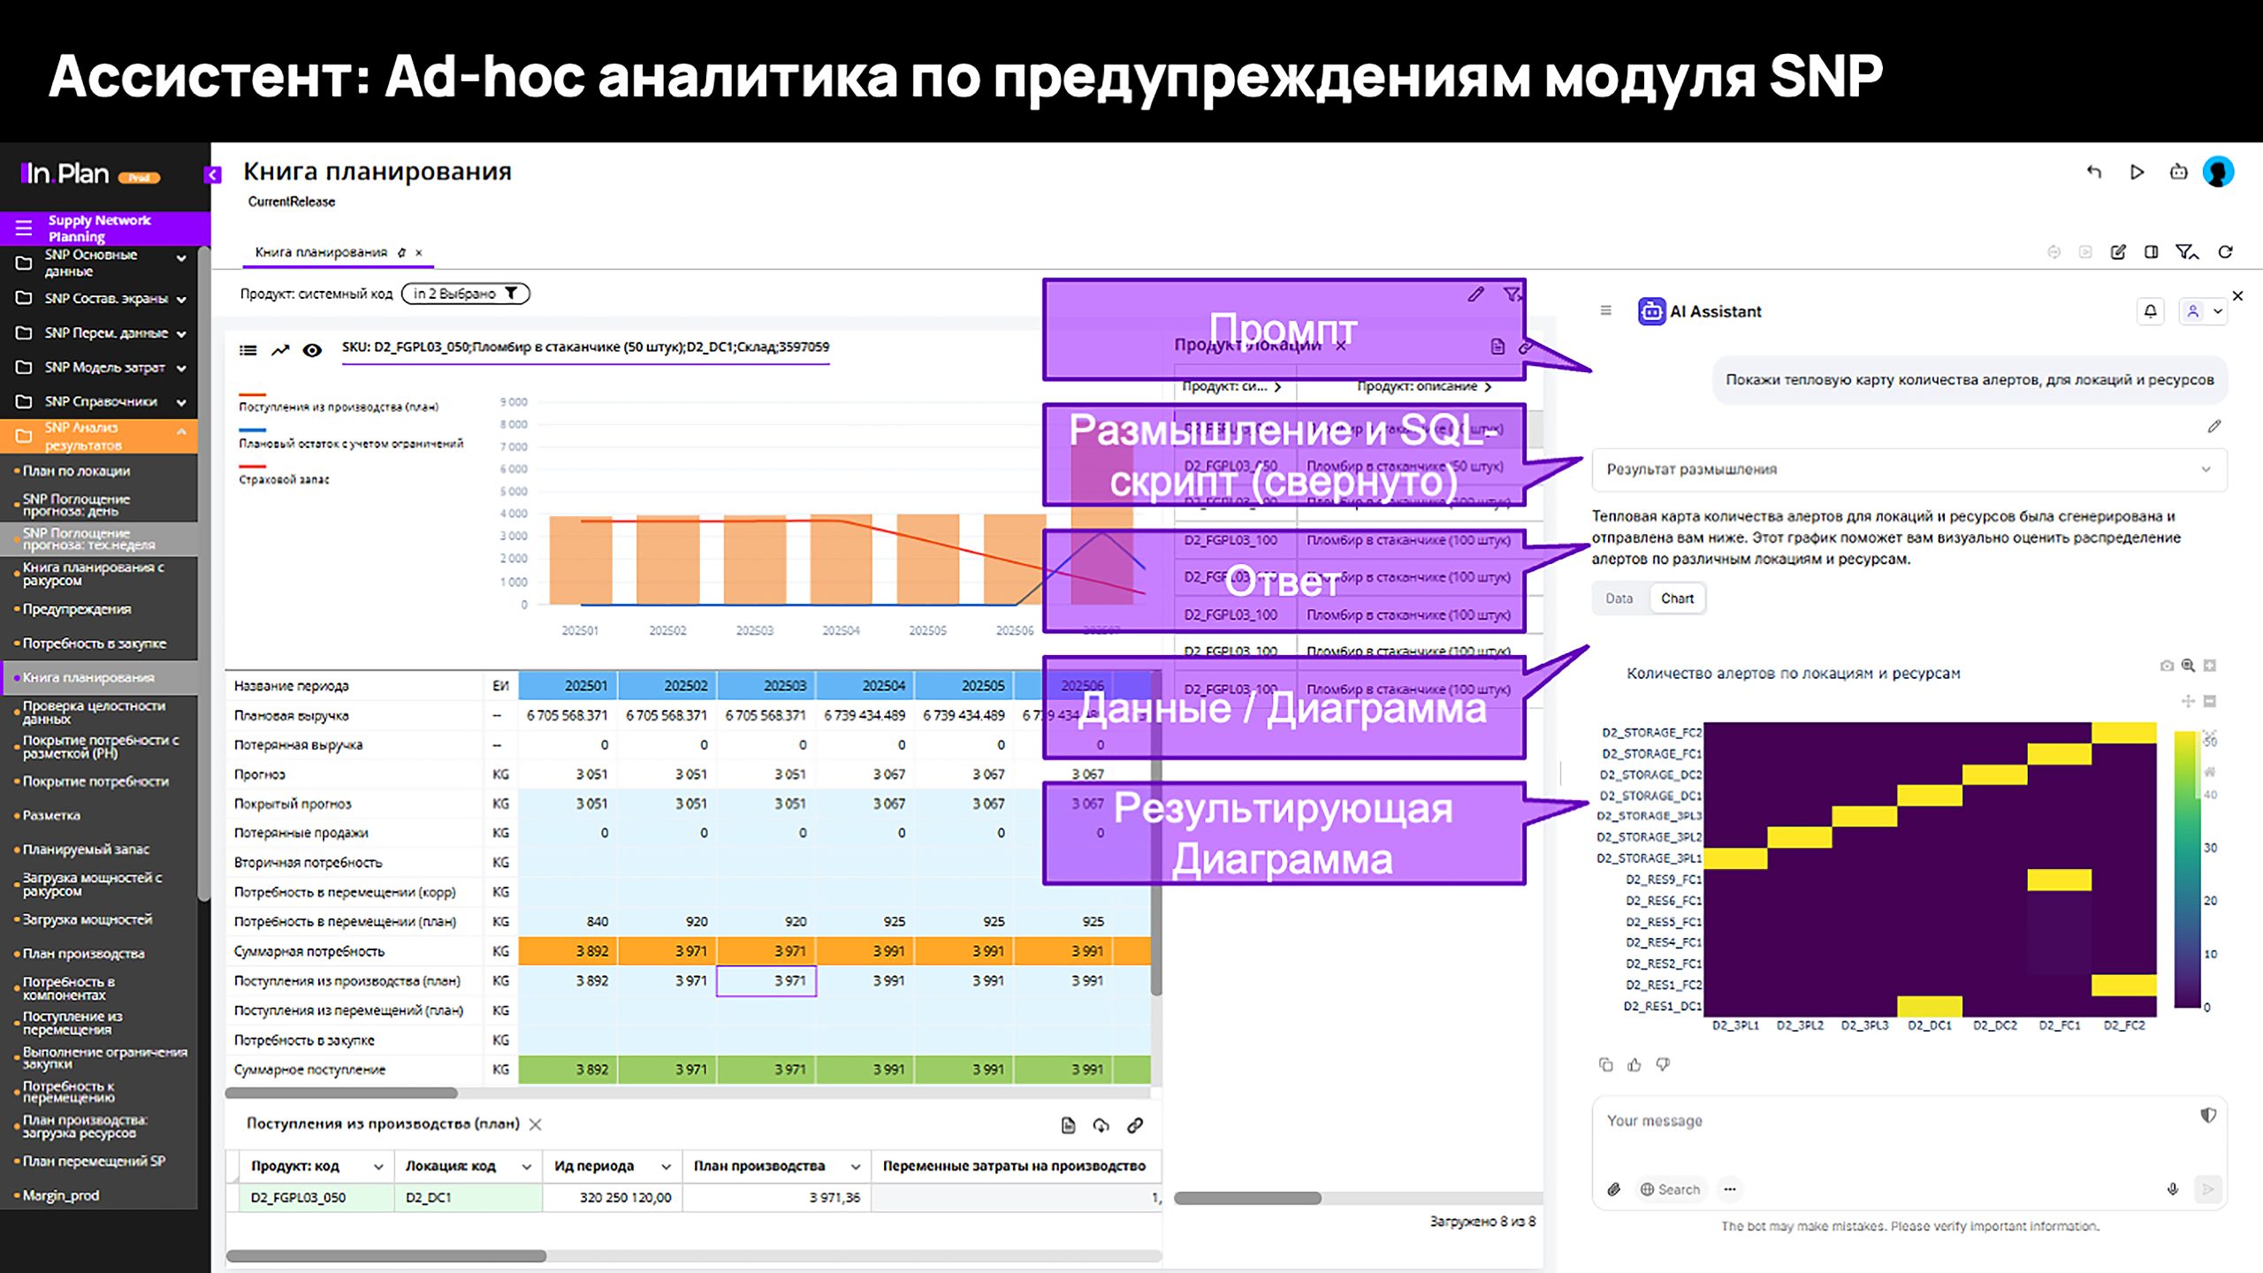Click the export document icon in production panel
Screen dimensions: 2263x1273
click(x=1068, y=1125)
